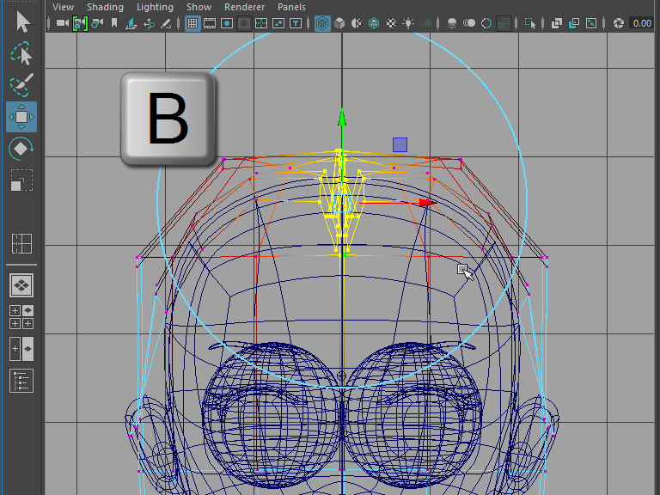
Task: Open the Panels menu
Action: tap(291, 7)
